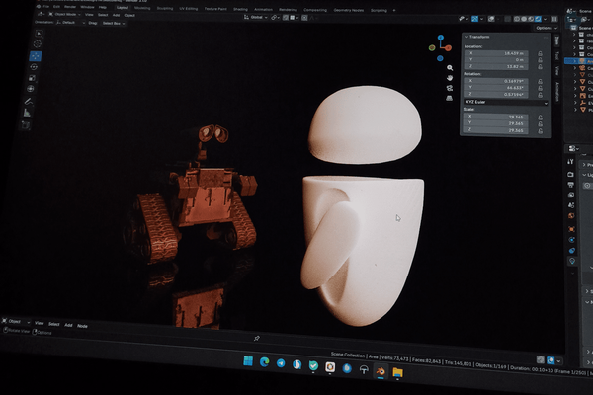Screen dimensions: 593x395
Task: Activate the Cursor tool
Action: tap(38, 43)
